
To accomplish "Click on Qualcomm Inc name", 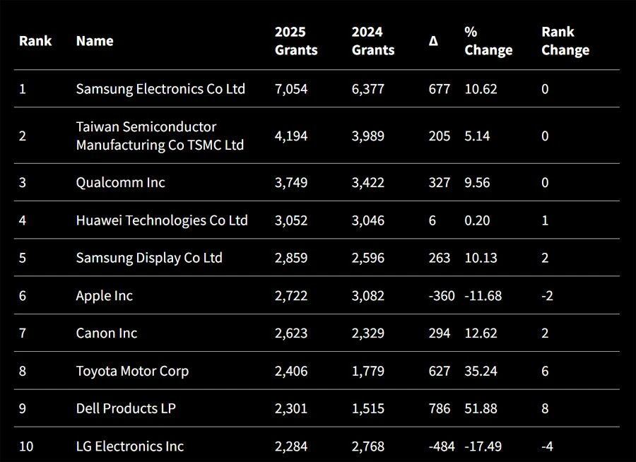I will 120,182.
